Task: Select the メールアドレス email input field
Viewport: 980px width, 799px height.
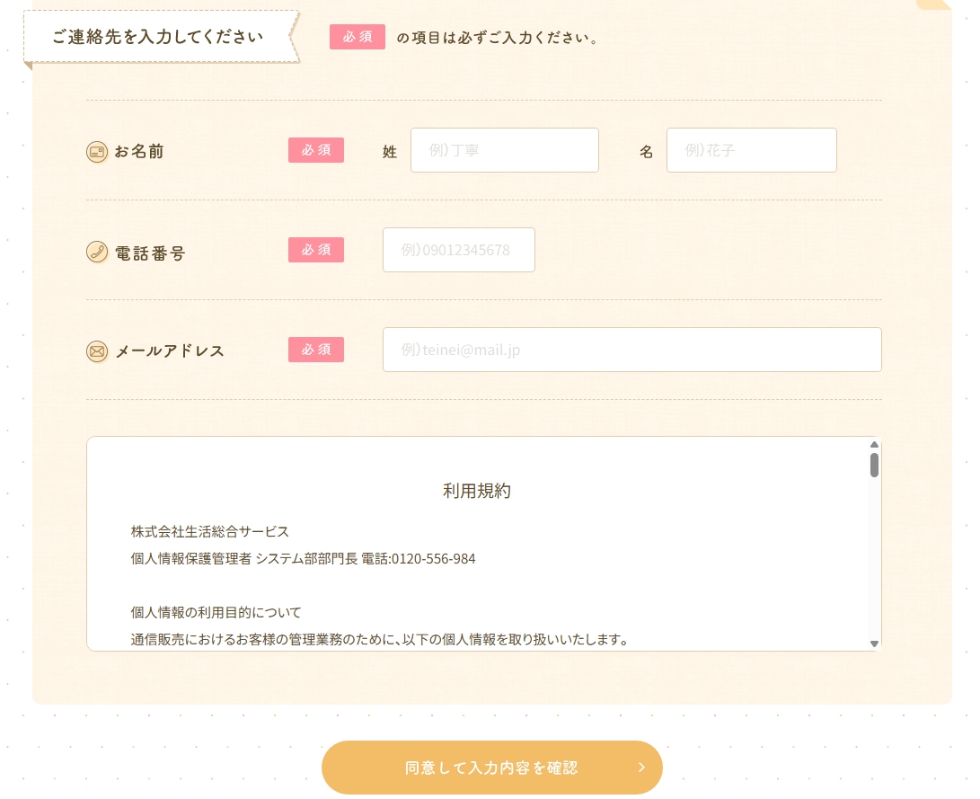Action: pyautogui.click(x=631, y=350)
